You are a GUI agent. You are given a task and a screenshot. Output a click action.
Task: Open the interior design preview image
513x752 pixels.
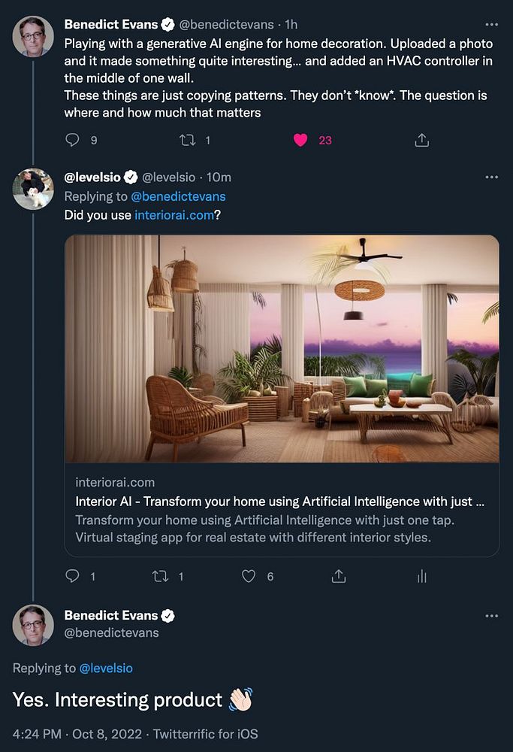pos(282,348)
